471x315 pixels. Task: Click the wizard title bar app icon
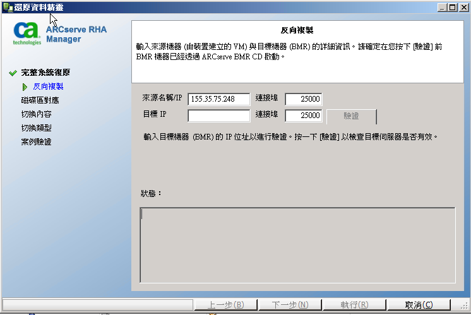(x=8, y=7)
